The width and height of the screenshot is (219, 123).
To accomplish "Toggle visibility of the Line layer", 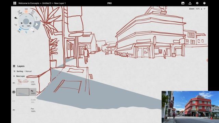I will coord(14,83).
